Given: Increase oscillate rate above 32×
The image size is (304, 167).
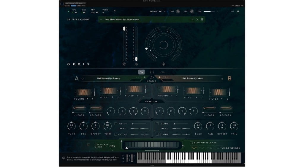Looking at the screenshot, I should (x=113, y=142).
